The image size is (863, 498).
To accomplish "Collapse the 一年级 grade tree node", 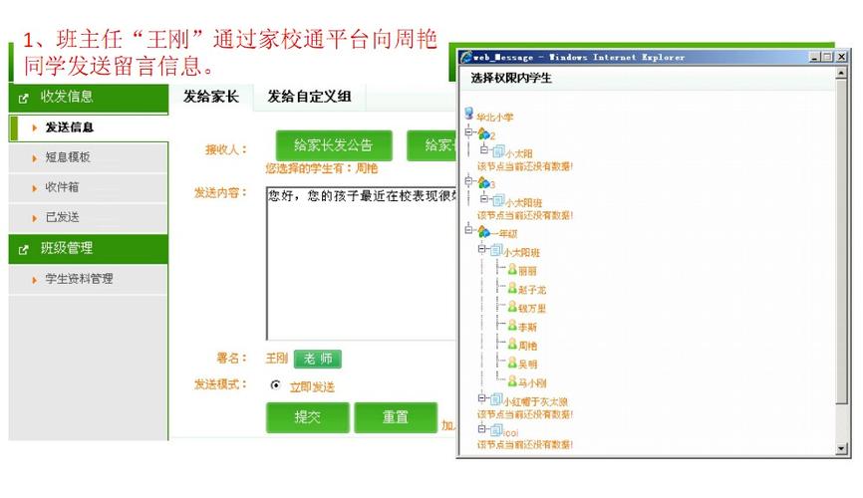I will click(x=468, y=229).
